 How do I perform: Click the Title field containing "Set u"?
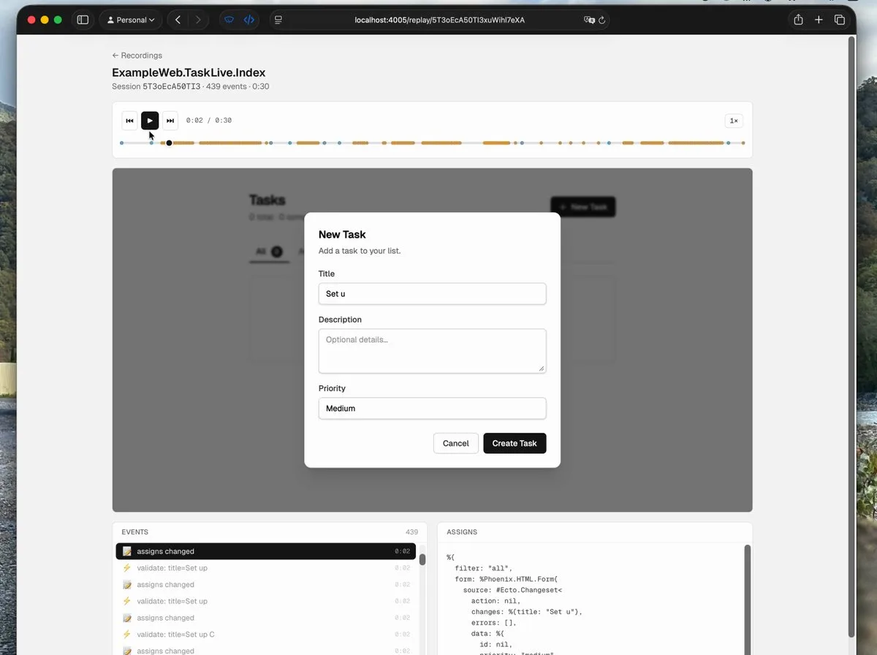[x=432, y=294]
